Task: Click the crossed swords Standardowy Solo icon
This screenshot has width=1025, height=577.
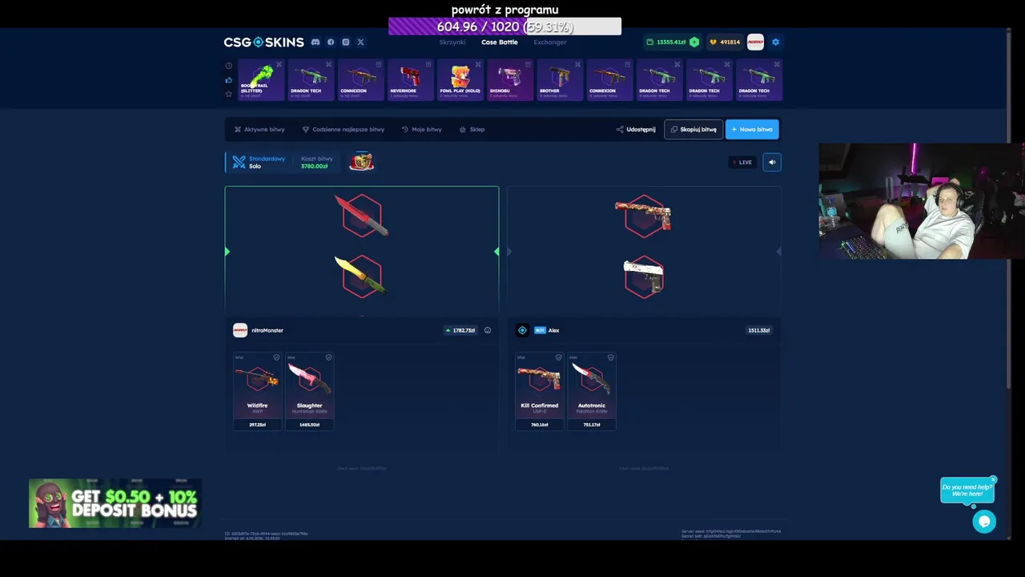Action: click(239, 162)
